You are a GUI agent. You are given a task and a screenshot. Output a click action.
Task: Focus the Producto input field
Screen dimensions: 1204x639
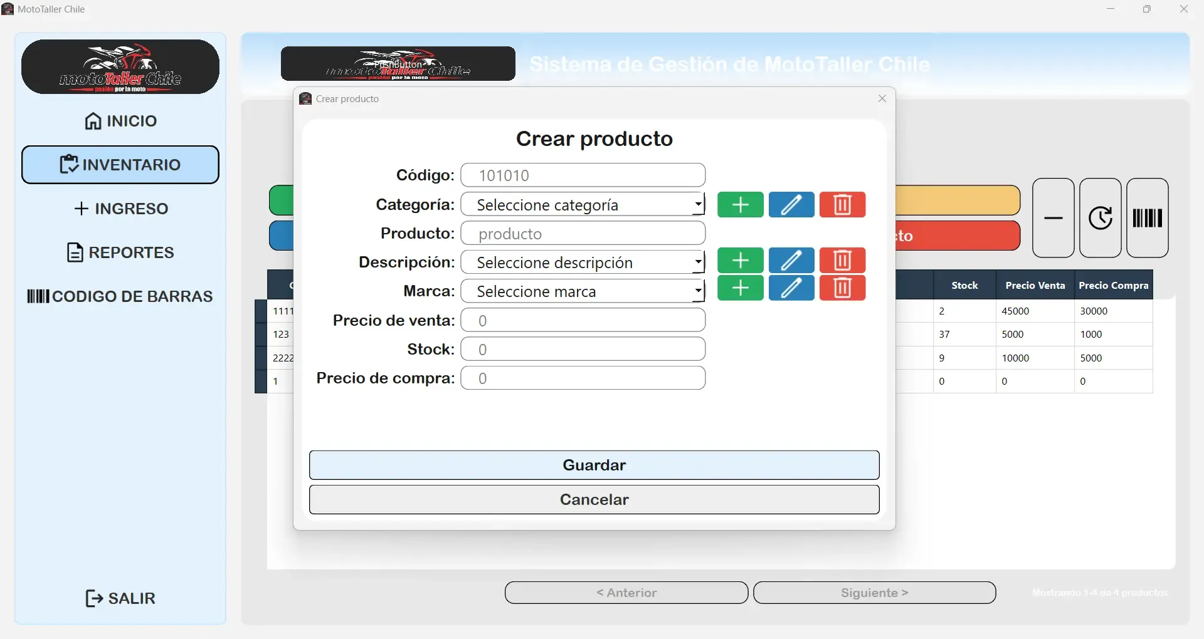click(x=583, y=234)
